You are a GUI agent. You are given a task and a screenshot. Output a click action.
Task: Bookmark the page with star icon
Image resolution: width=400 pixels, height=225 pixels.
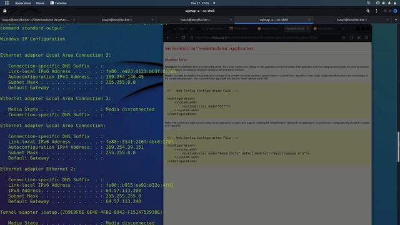point(343,37)
